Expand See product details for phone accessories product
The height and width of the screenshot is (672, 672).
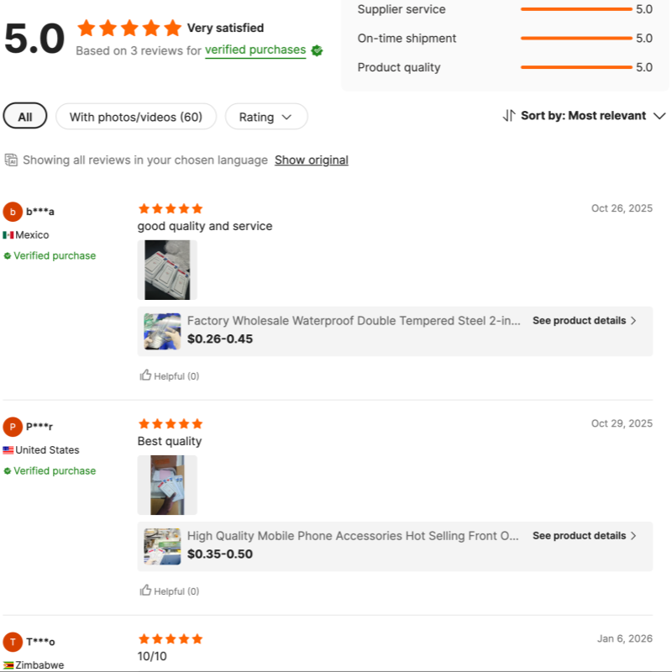(585, 535)
